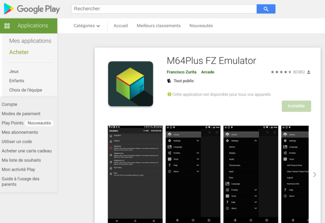Screen dimensions: 325x223
Task: Click the 80 882 ratings count
Action: [x=299, y=72]
